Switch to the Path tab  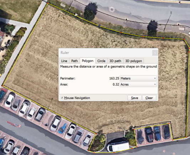[x=75, y=61]
